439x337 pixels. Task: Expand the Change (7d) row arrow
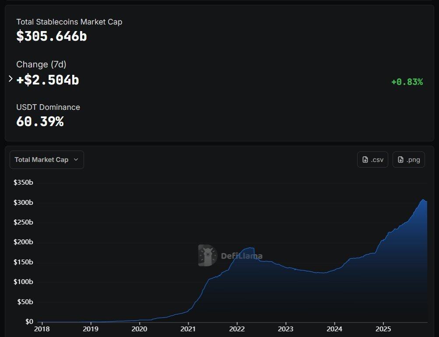pyautogui.click(x=11, y=79)
